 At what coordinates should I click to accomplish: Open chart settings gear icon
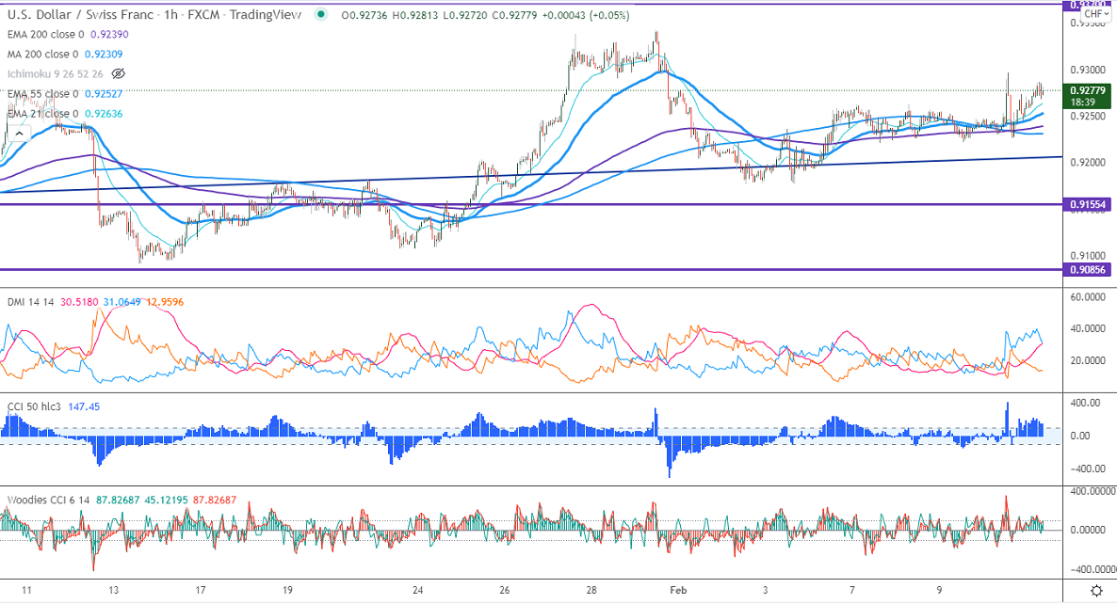pyautogui.click(x=1096, y=591)
